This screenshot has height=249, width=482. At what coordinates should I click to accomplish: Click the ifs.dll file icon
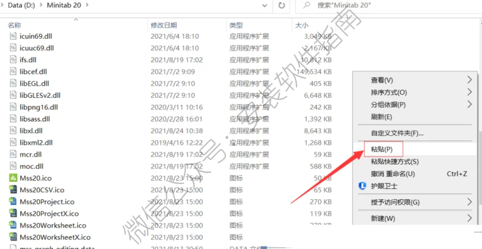(x=13, y=60)
